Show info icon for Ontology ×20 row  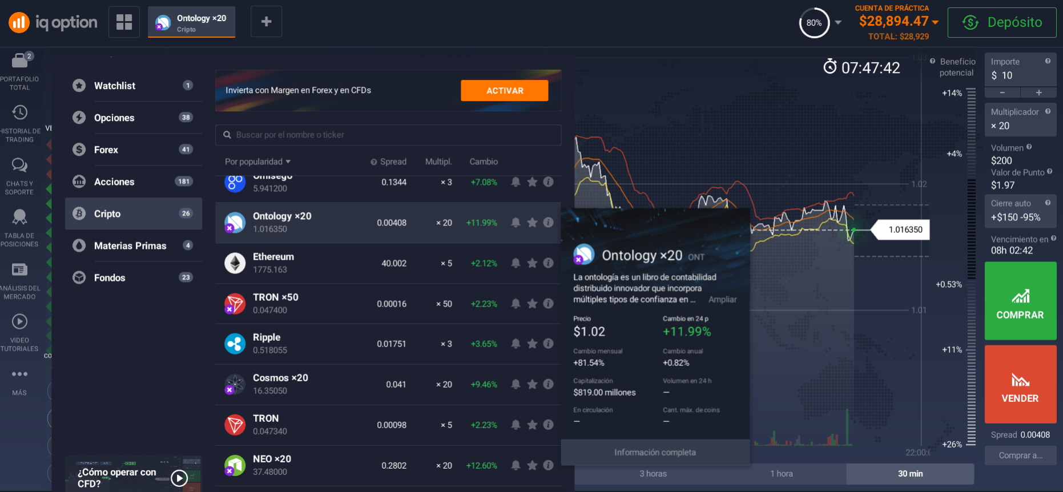pos(548,222)
